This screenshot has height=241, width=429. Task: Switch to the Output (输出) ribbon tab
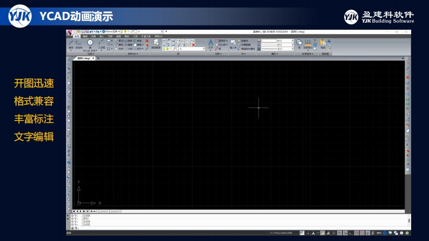pyautogui.click(x=127, y=36)
